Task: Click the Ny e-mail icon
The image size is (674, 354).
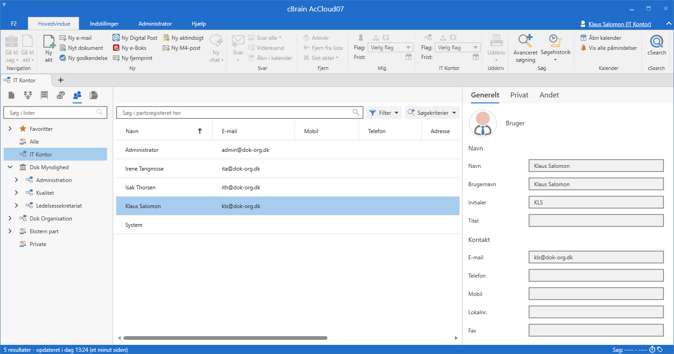Action: tap(63, 38)
